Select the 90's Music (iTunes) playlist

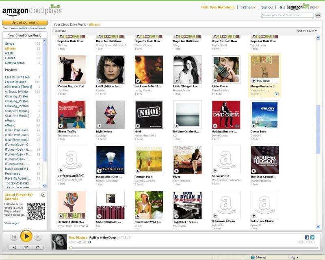coord(18,87)
